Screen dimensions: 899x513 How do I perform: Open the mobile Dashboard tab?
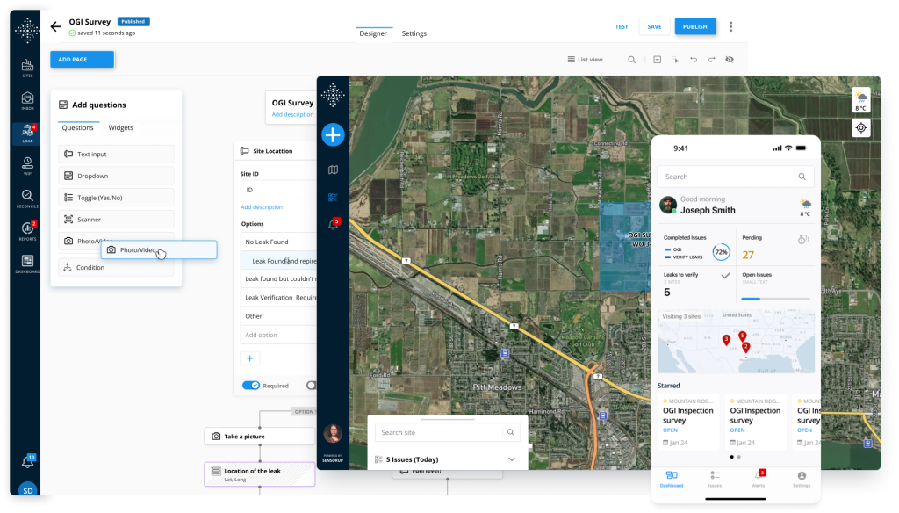(672, 479)
